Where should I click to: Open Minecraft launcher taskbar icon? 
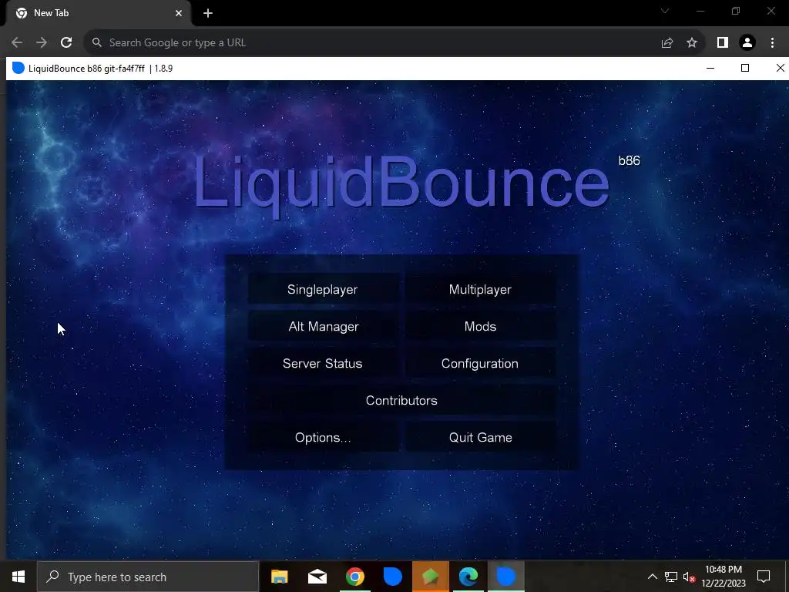tap(430, 577)
